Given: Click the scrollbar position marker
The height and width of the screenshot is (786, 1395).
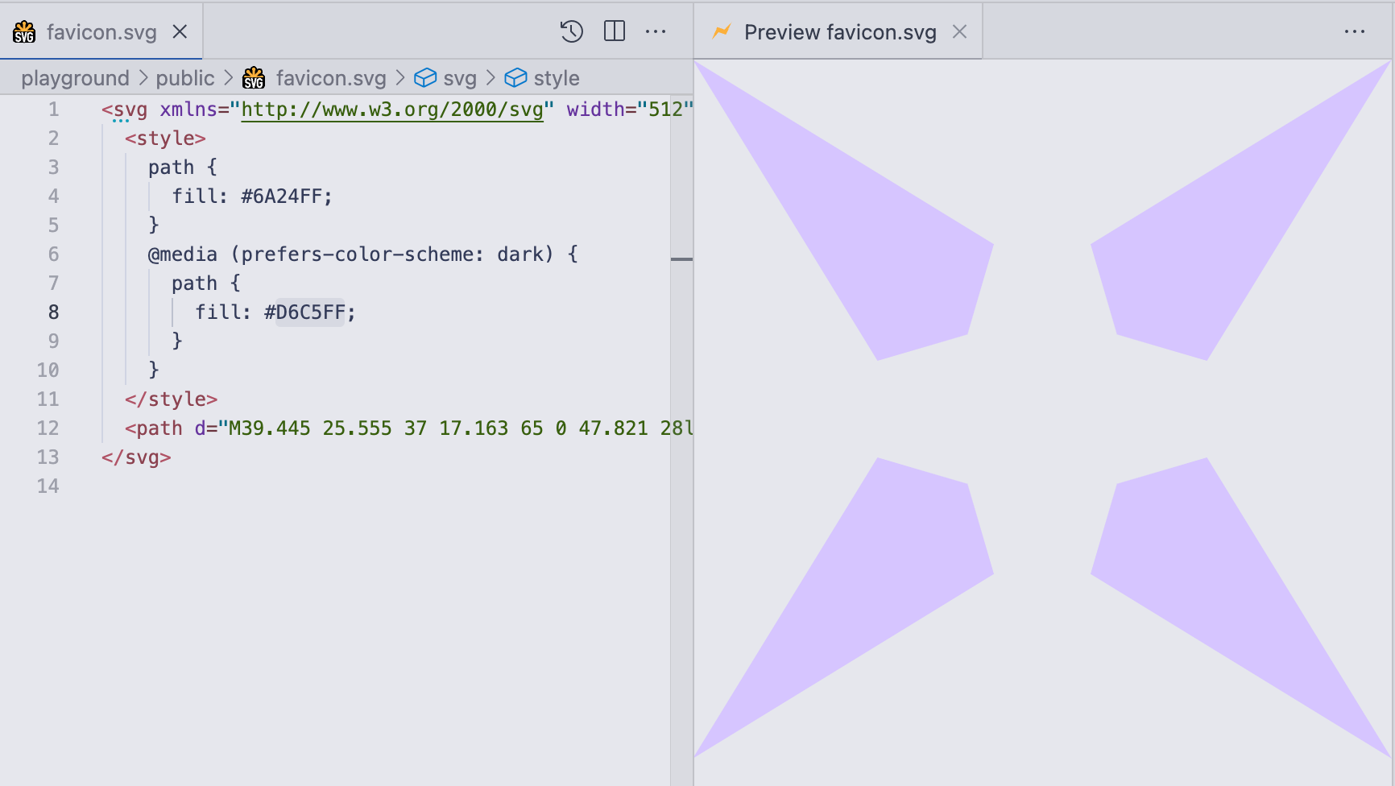Looking at the screenshot, I should click(681, 259).
